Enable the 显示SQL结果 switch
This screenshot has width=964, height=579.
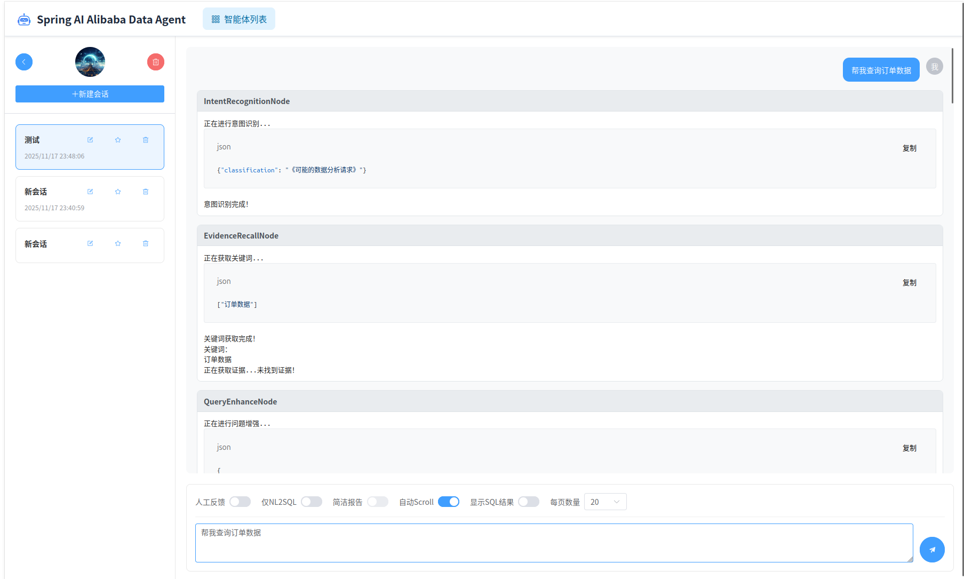(529, 502)
